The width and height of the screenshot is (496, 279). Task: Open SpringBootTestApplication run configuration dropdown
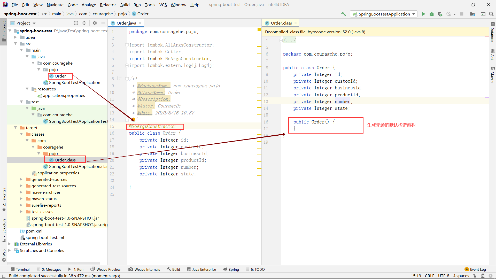click(384, 14)
